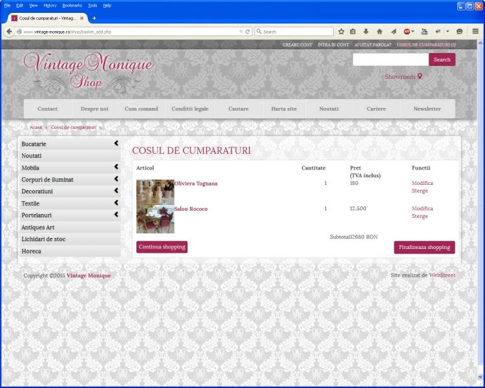Open the Bookmarks menu
Screen dimensions: 485x388
(x=72, y=5)
